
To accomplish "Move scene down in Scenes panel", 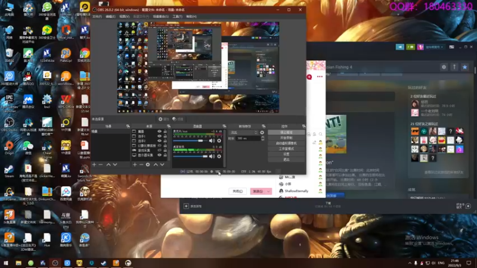I will (x=115, y=165).
